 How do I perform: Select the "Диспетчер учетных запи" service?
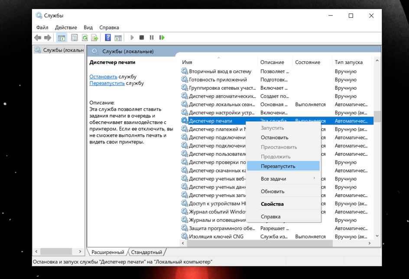pyautogui.click(x=217, y=195)
